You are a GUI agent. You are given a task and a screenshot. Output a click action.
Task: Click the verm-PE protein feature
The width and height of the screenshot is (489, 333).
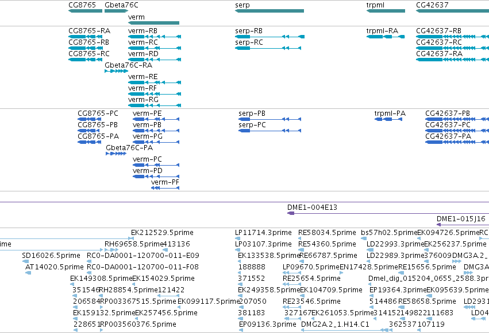156,119
